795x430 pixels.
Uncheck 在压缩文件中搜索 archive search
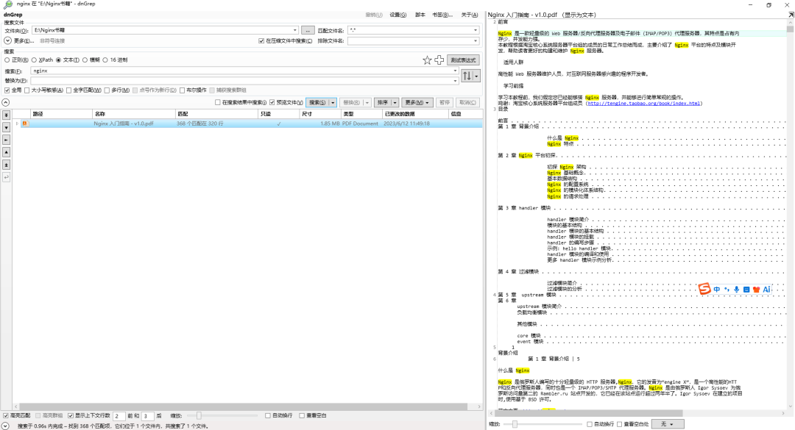pyautogui.click(x=261, y=41)
